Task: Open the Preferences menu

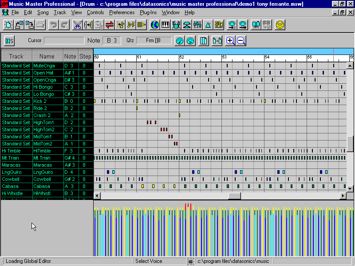Action: coord(122,12)
